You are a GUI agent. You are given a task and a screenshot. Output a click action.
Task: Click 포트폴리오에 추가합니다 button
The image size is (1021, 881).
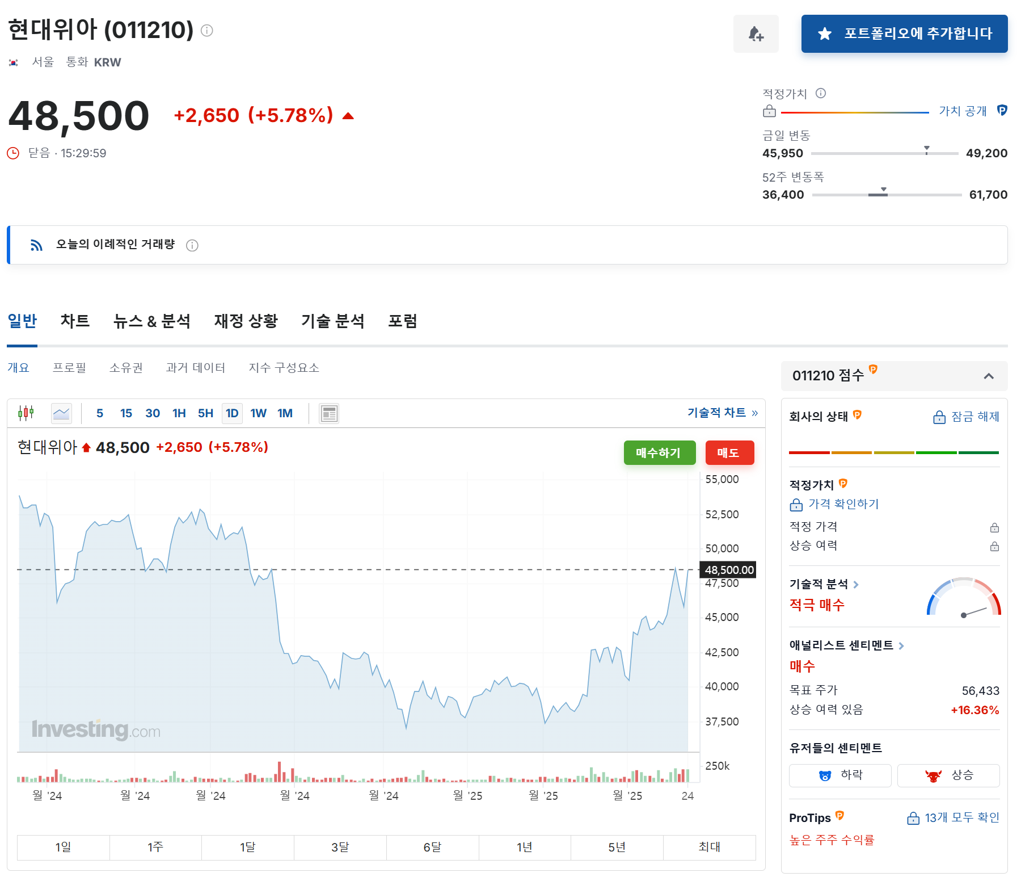coord(904,34)
